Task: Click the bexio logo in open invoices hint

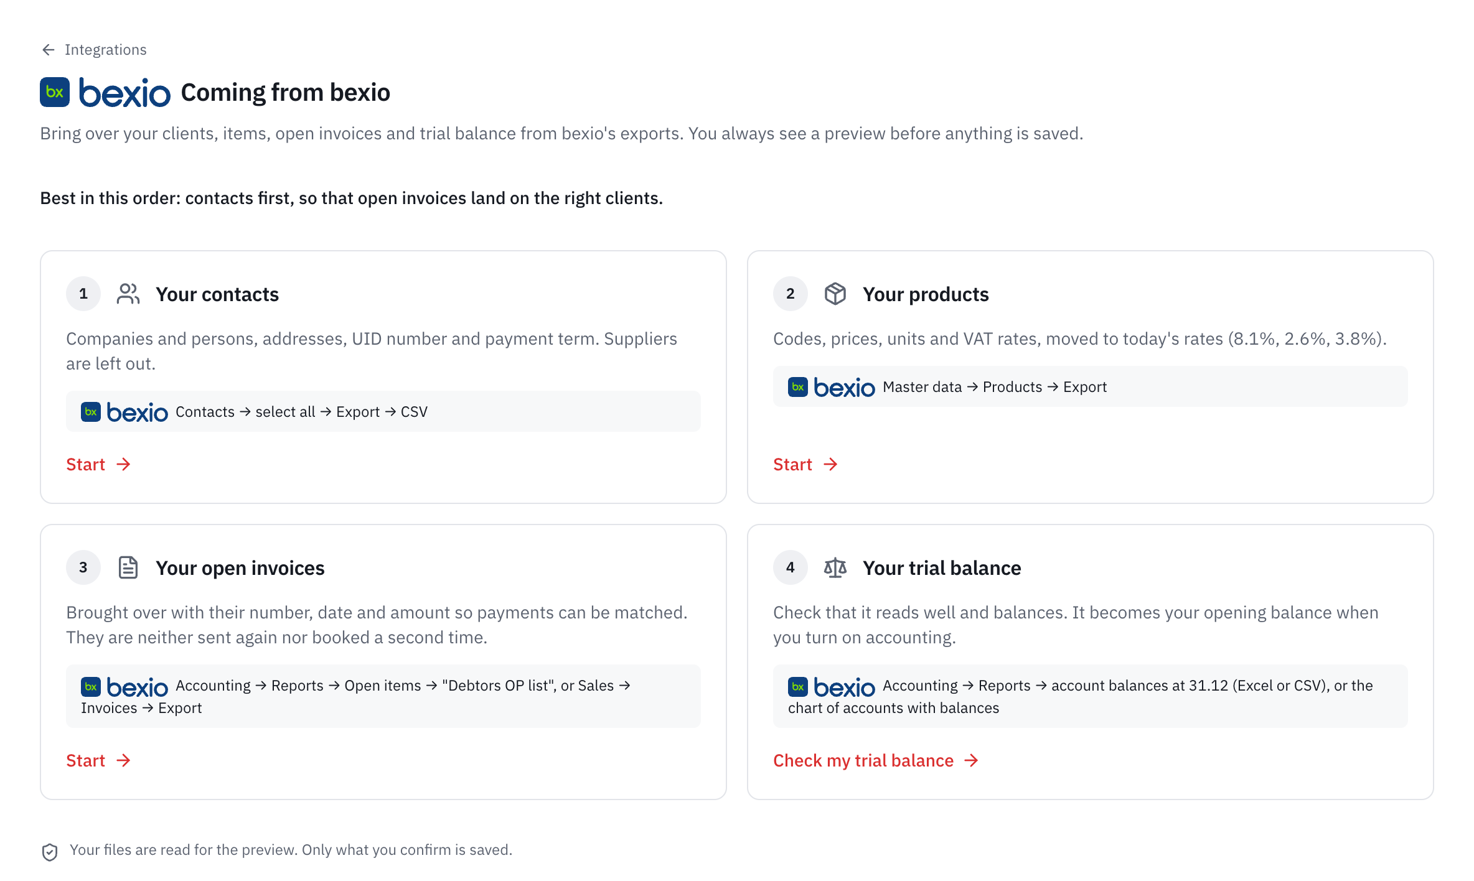Action: (x=124, y=687)
